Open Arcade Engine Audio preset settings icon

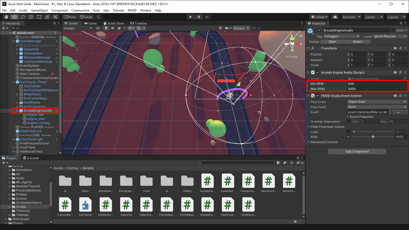point(400,72)
